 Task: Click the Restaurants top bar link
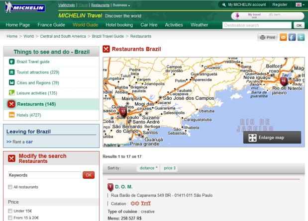[100, 5]
